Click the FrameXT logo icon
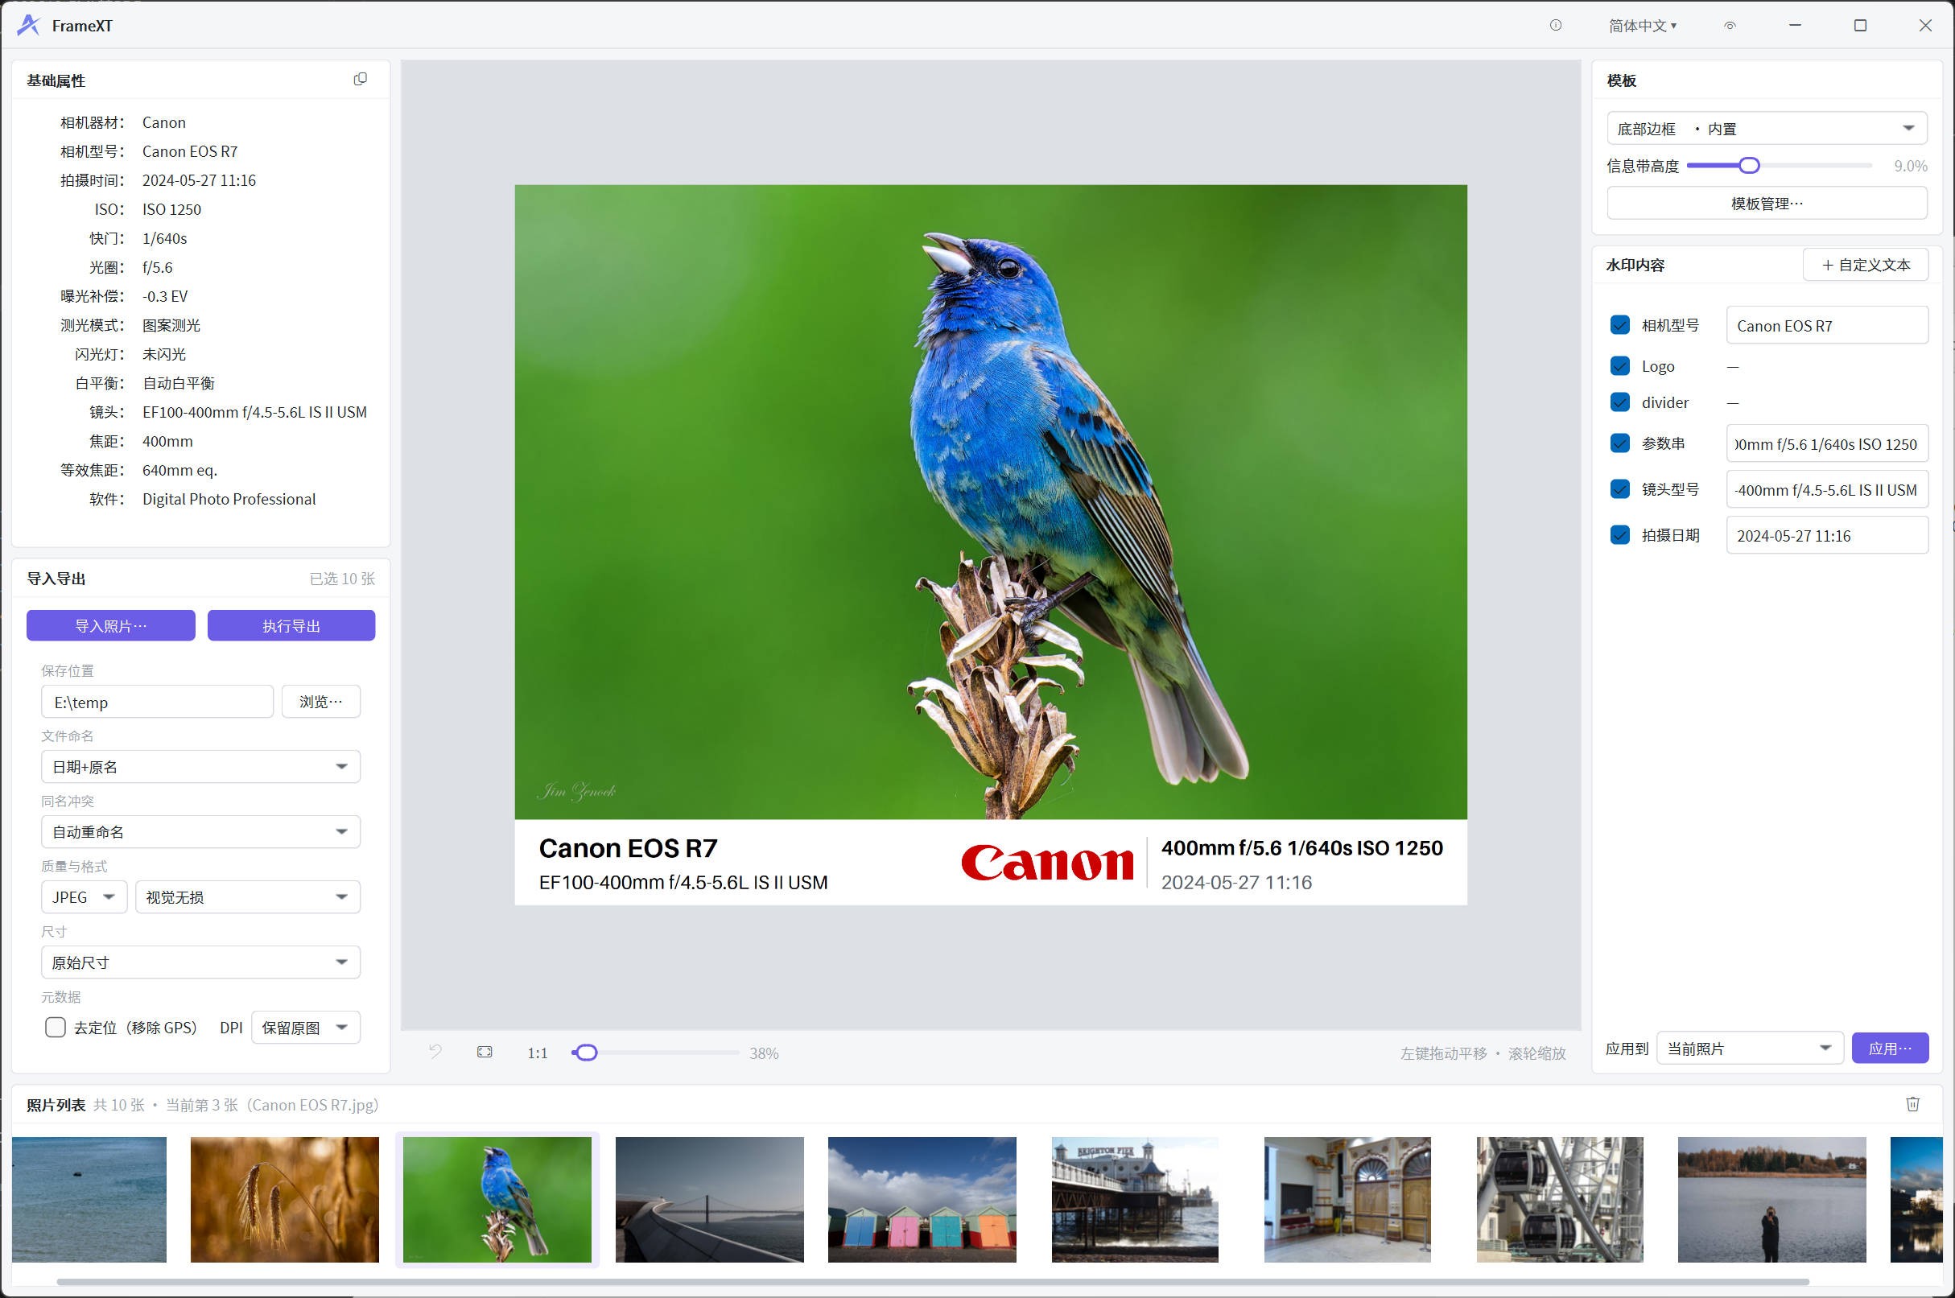 [29, 26]
